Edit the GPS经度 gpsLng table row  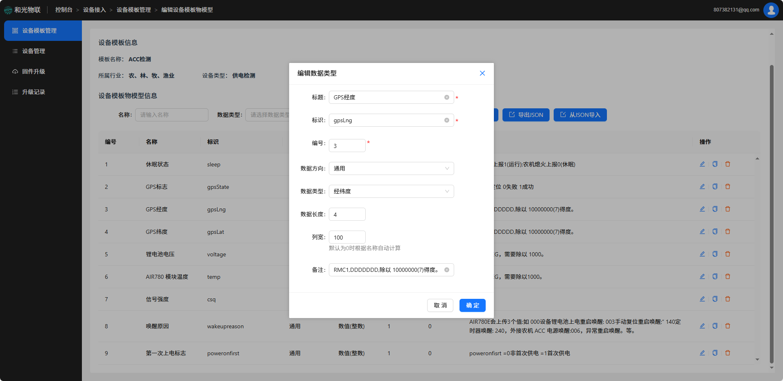point(702,209)
